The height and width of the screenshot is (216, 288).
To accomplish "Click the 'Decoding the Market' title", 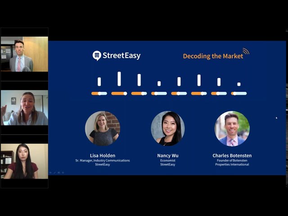I will [x=213, y=56].
